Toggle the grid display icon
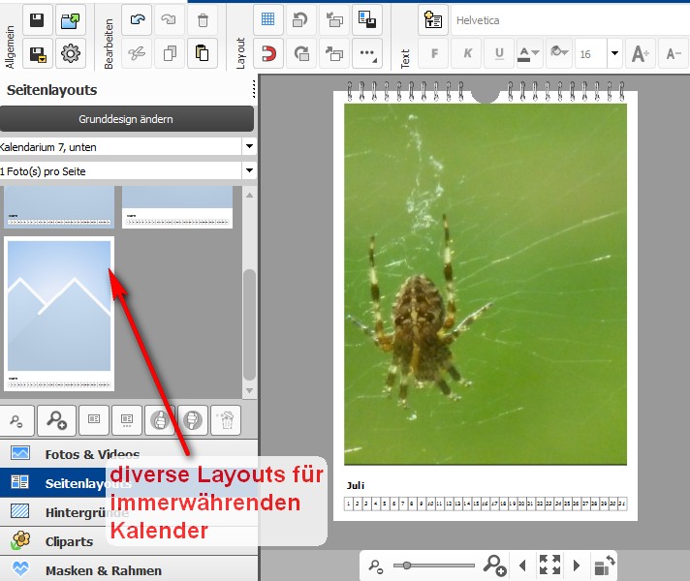Image resolution: width=690 pixels, height=581 pixels. pyautogui.click(x=268, y=20)
